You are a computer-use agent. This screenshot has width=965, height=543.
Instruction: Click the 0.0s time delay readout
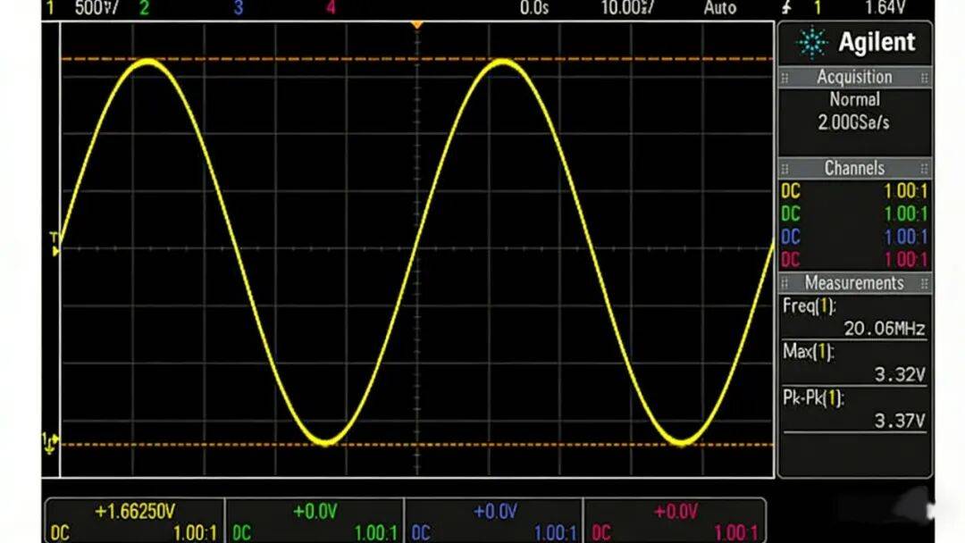533,8
